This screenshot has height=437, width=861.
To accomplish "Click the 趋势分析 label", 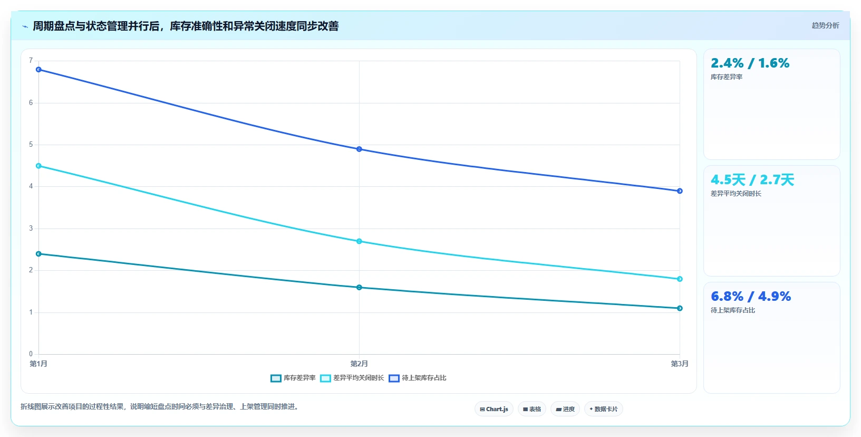I will point(825,25).
